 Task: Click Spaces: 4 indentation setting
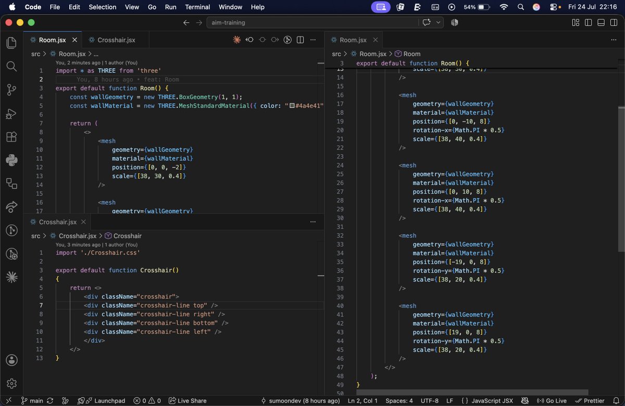pyautogui.click(x=399, y=401)
